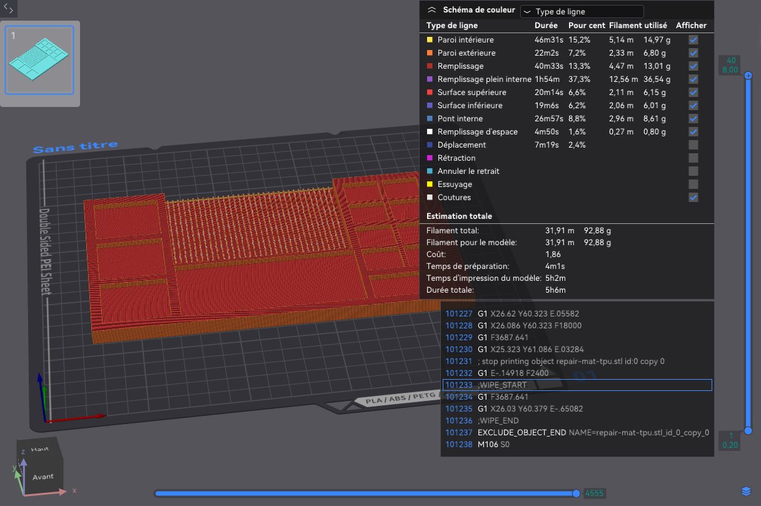Click the purple Remplissage plein interne swatch
The height and width of the screenshot is (506, 761).
(430, 79)
